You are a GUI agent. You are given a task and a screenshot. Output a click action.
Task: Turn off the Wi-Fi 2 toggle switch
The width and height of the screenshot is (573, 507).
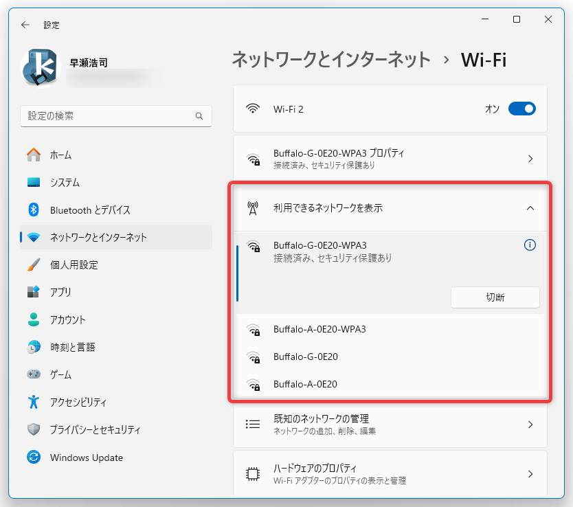click(x=522, y=109)
